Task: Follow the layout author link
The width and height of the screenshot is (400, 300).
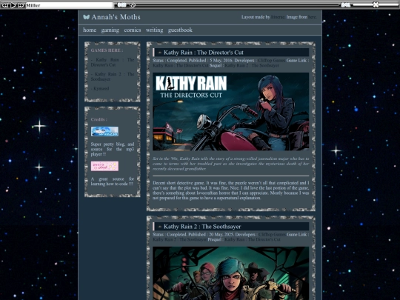Action: pyautogui.click(x=278, y=17)
